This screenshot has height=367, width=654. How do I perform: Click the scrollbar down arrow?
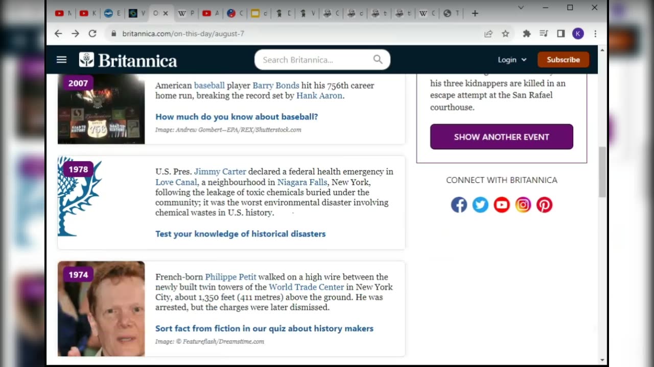[x=602, y=360]
